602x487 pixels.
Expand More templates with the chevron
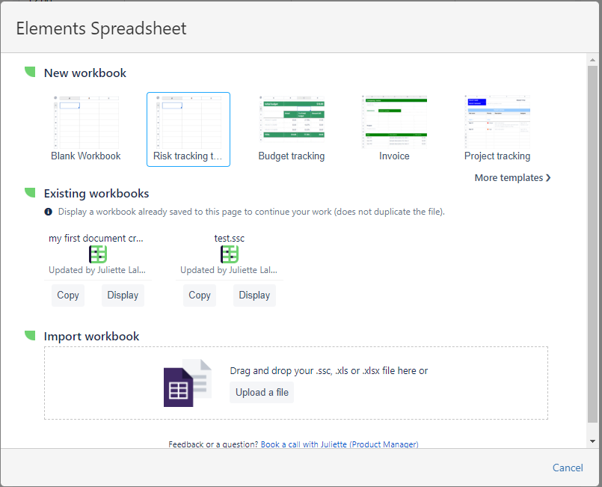[x=548, y=178]
